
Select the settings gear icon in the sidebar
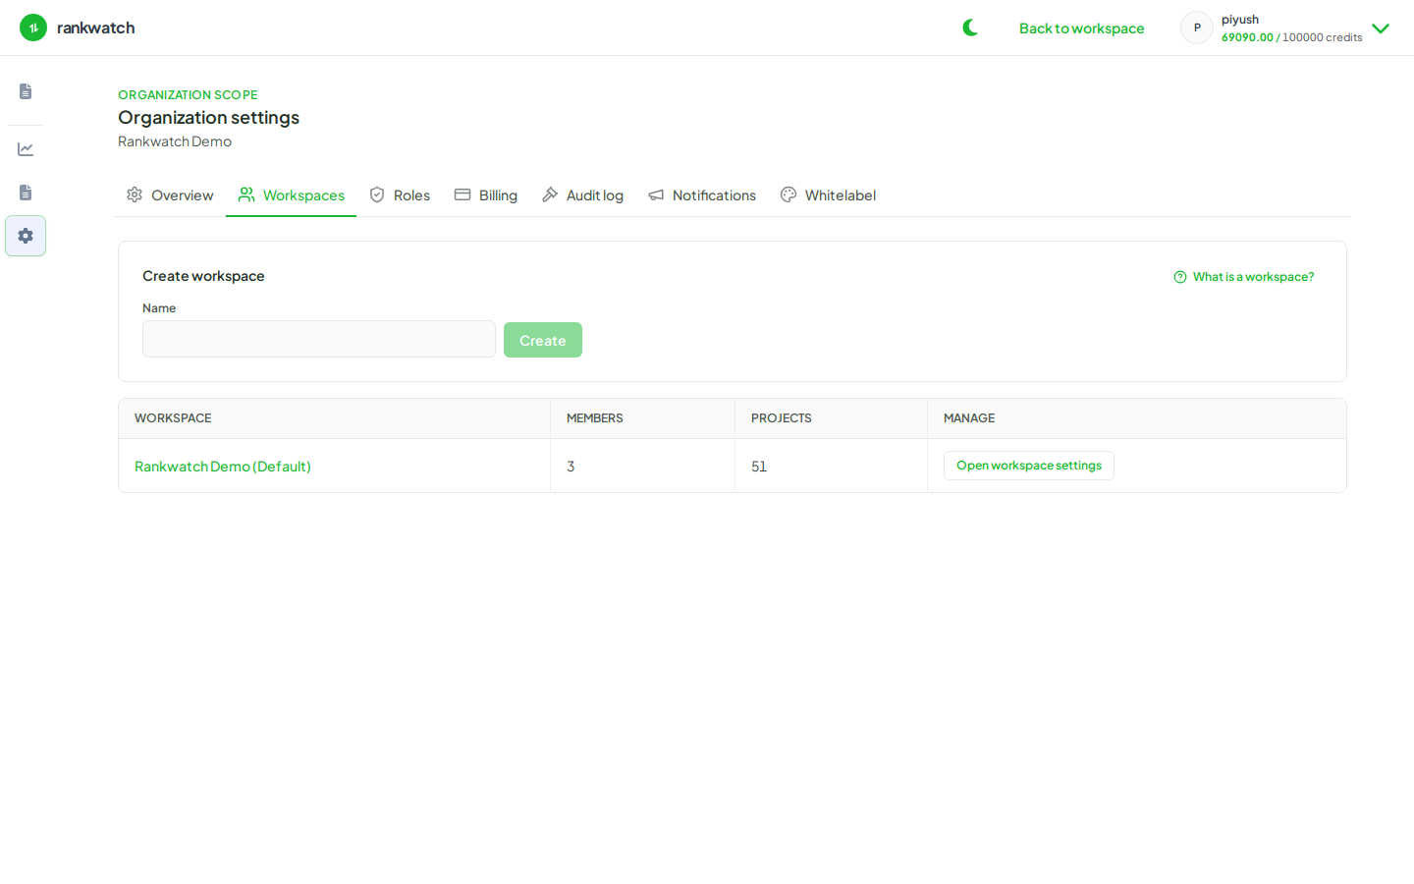[26, 236]
